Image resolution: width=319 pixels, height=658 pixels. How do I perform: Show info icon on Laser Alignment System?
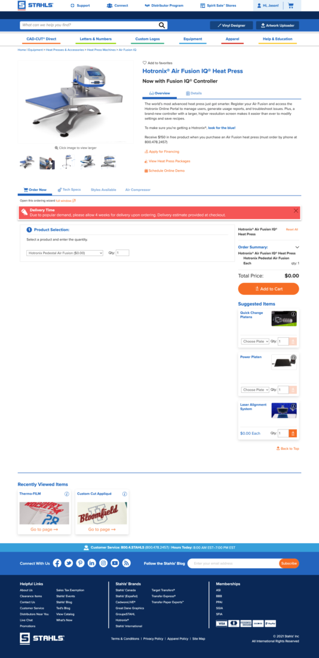click(293, 406)
